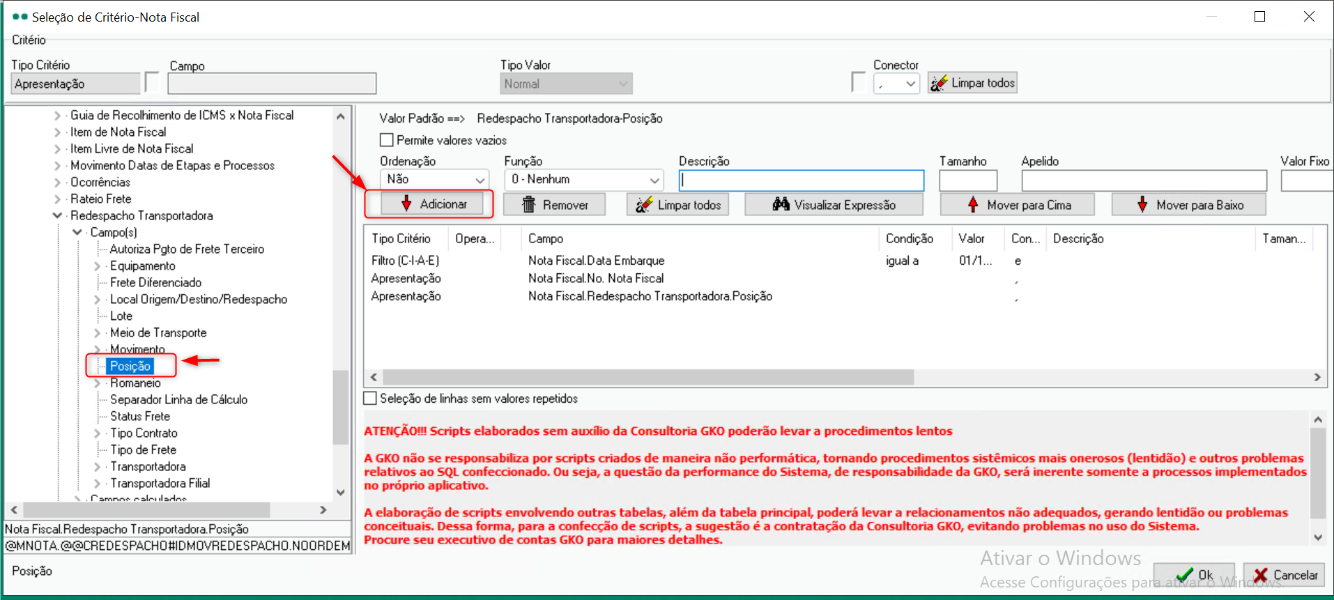Click the eraser icon next to Conector
The width and height of the screenshot is (1334, 600).
pos(939,83)
